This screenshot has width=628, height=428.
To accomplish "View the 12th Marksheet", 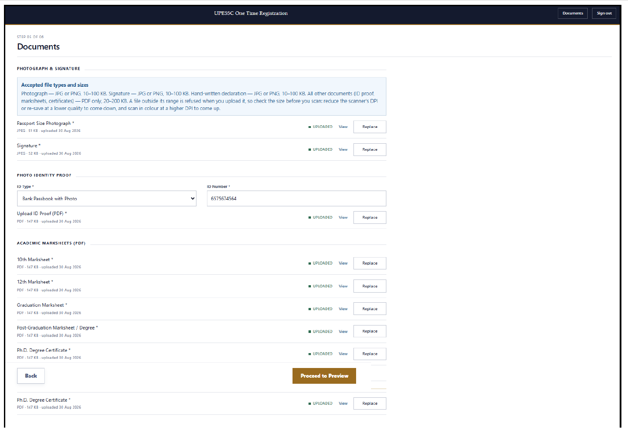I will (x=343, y=286).
